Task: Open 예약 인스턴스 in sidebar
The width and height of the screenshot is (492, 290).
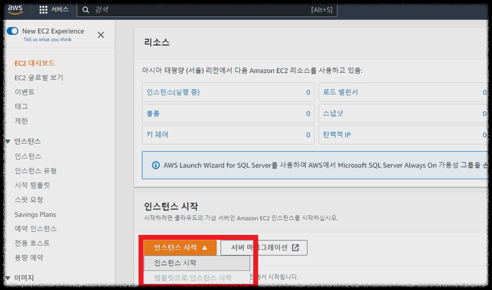Action: (x=35, y=228)
